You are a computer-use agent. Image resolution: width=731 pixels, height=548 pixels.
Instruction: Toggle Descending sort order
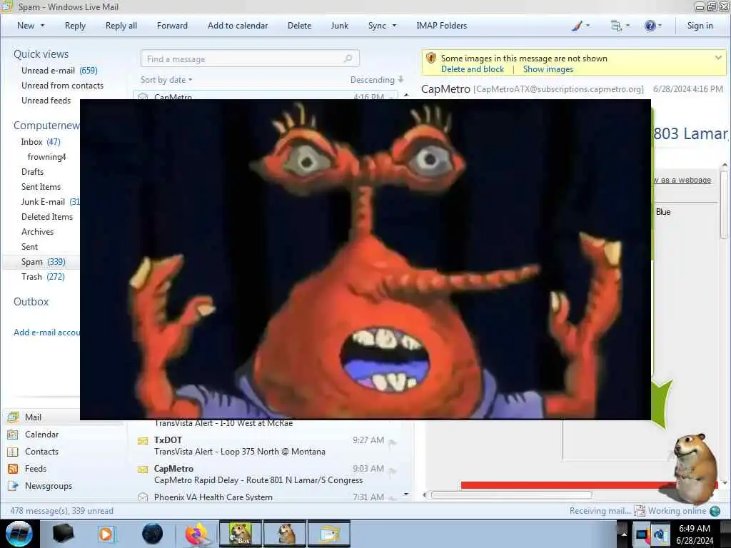(x=377, y=80)
